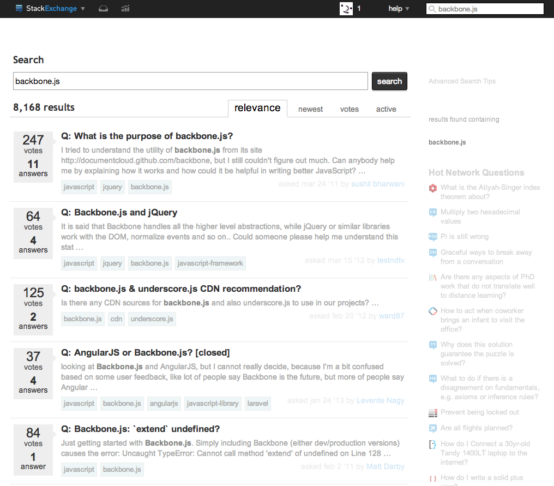The image size is (554, 486).
Task: Expand search options via the magnifier in top search box
Action: [432, 9]
